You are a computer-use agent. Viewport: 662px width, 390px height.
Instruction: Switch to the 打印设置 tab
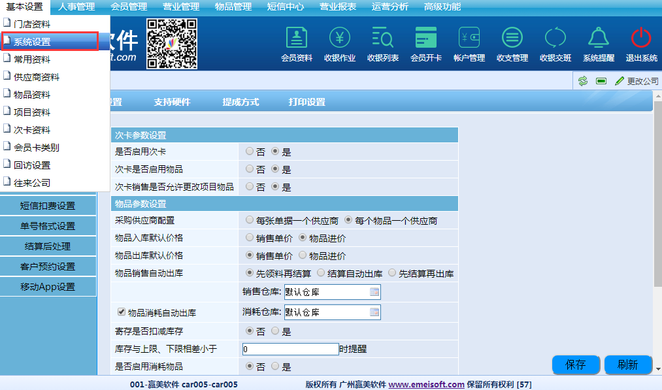pos(306,102)
